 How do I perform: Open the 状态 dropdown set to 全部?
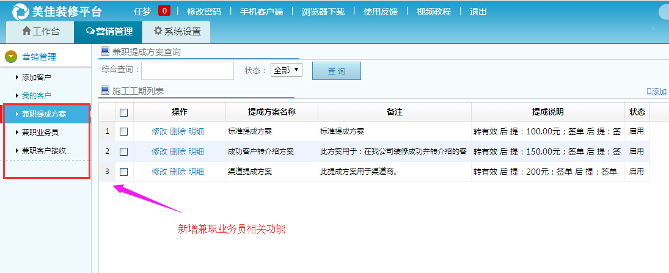click(x=286, y=70)
